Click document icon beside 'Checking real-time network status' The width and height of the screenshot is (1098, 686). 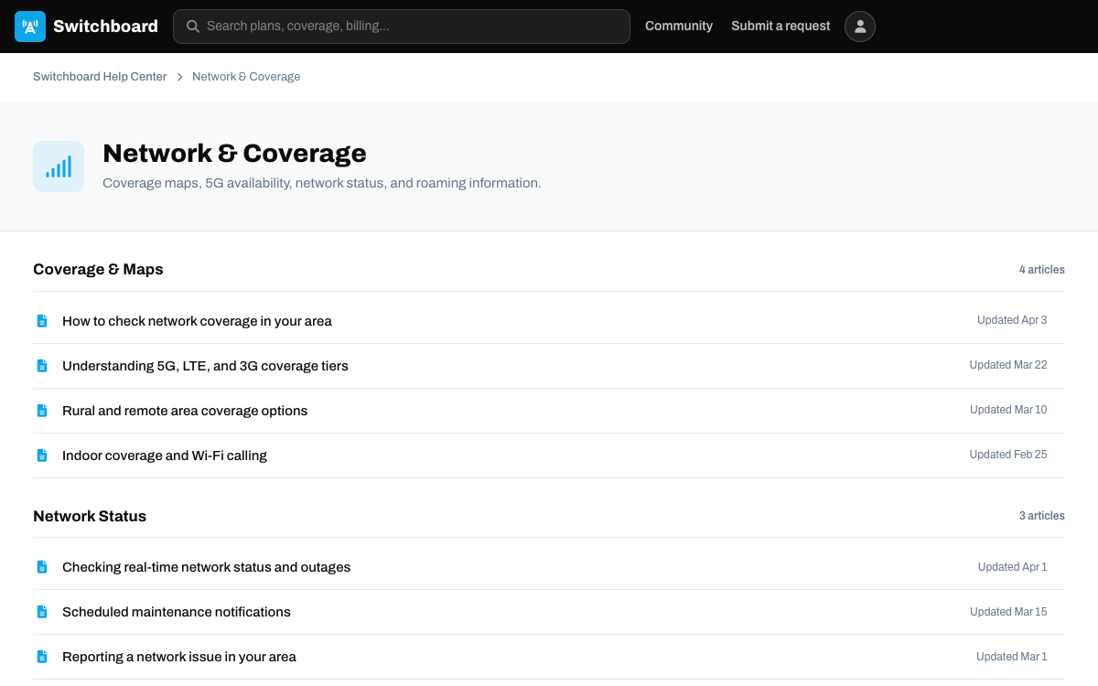coord(42,567)
